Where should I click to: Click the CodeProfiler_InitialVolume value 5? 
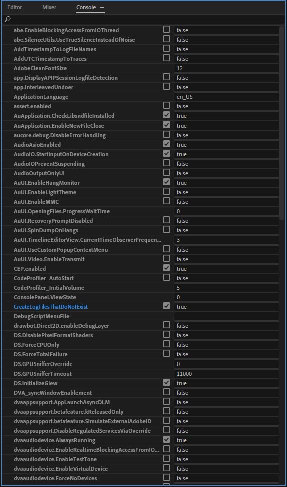(226, 288)
